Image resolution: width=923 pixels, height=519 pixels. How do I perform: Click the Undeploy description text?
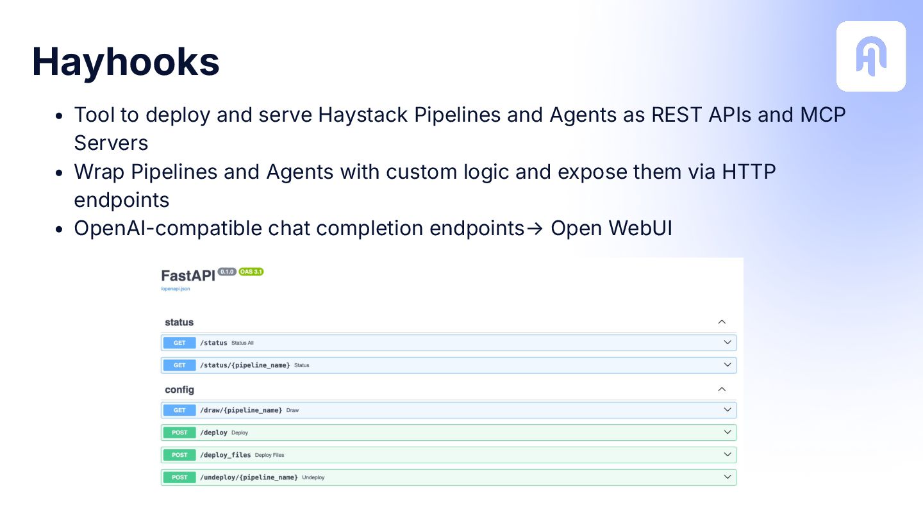coord(313,477)
